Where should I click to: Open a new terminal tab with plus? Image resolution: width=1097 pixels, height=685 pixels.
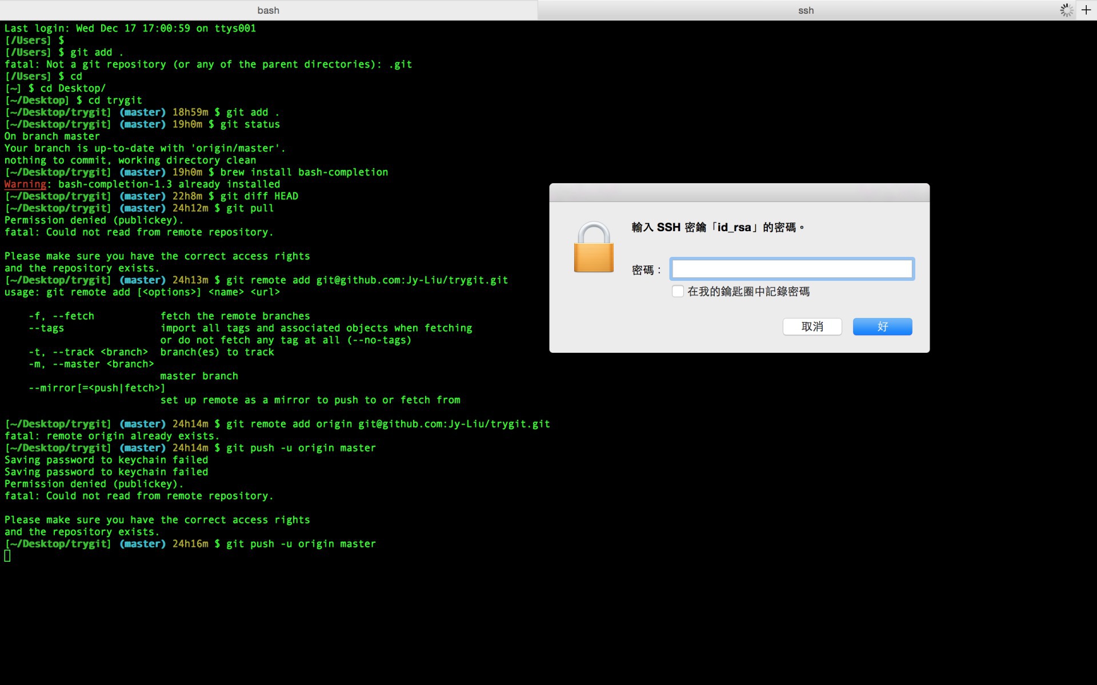point(1086,10)
